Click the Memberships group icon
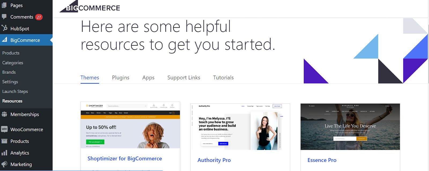429x171 pixels. 4,114
